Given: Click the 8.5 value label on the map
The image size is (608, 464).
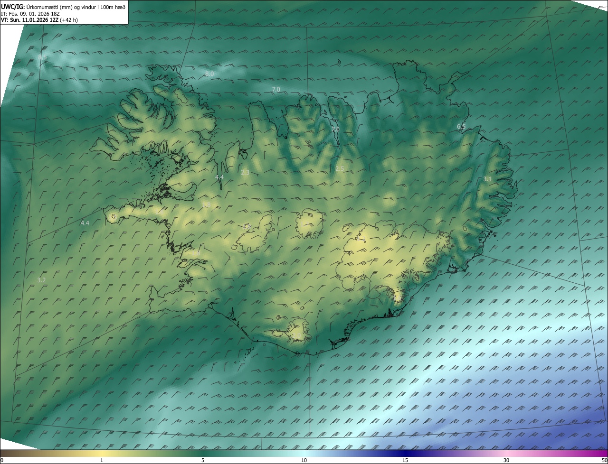Looking at the screenshot, I should click(42, 57).
